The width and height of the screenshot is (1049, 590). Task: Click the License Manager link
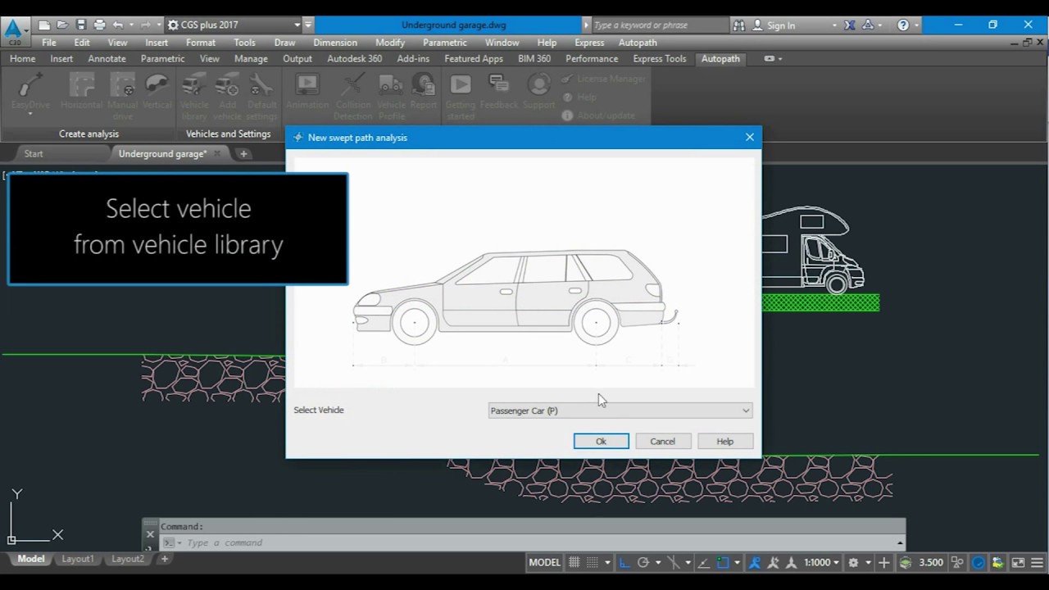[x=604, y=79]
